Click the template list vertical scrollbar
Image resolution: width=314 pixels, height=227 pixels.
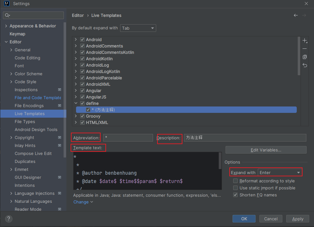point(299,56)
